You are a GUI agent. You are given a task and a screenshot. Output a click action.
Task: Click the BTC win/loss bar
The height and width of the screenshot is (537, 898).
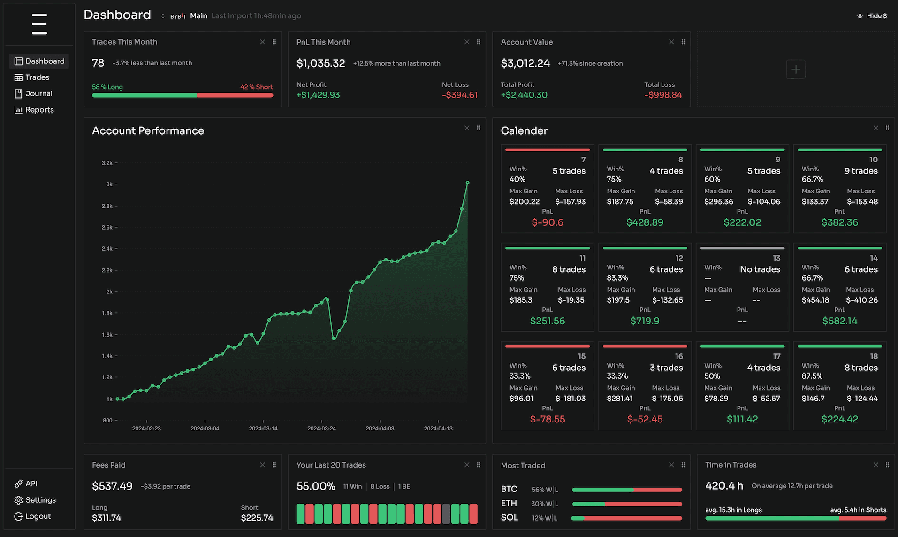point(627,490)
